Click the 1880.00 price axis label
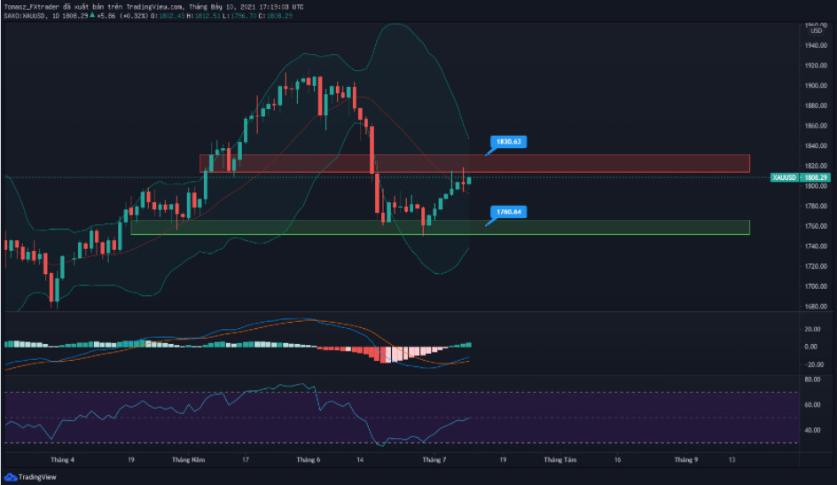Screen dimensions: 837x485 coord(816,106)
